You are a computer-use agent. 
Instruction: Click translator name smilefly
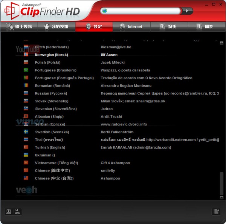point(108,171)
